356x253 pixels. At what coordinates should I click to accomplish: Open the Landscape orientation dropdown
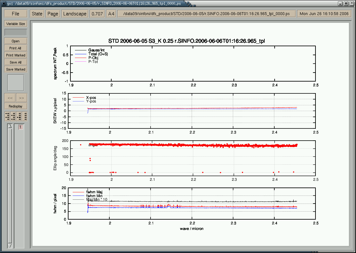click(x=75, y=14)
